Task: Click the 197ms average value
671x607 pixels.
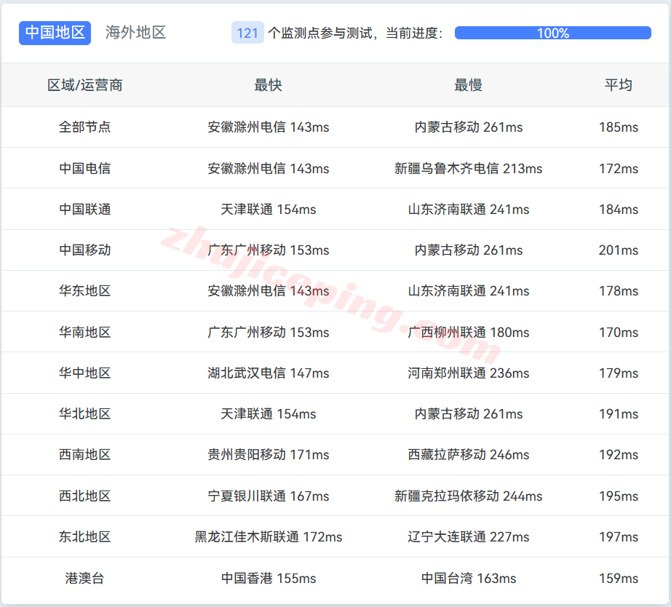Action: point(619,537)
